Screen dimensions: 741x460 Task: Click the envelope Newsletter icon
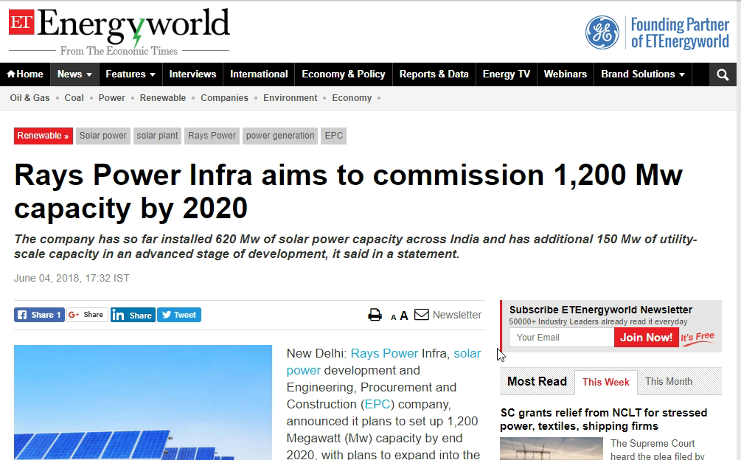[422, 315]
